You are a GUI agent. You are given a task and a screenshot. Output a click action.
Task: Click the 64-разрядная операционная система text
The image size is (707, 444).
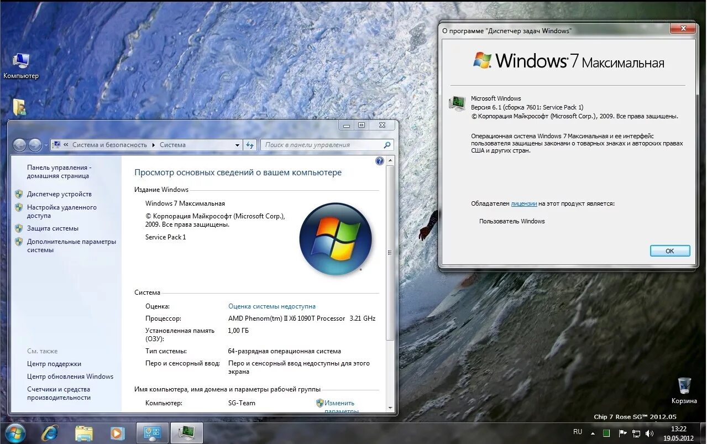point(284,351)
